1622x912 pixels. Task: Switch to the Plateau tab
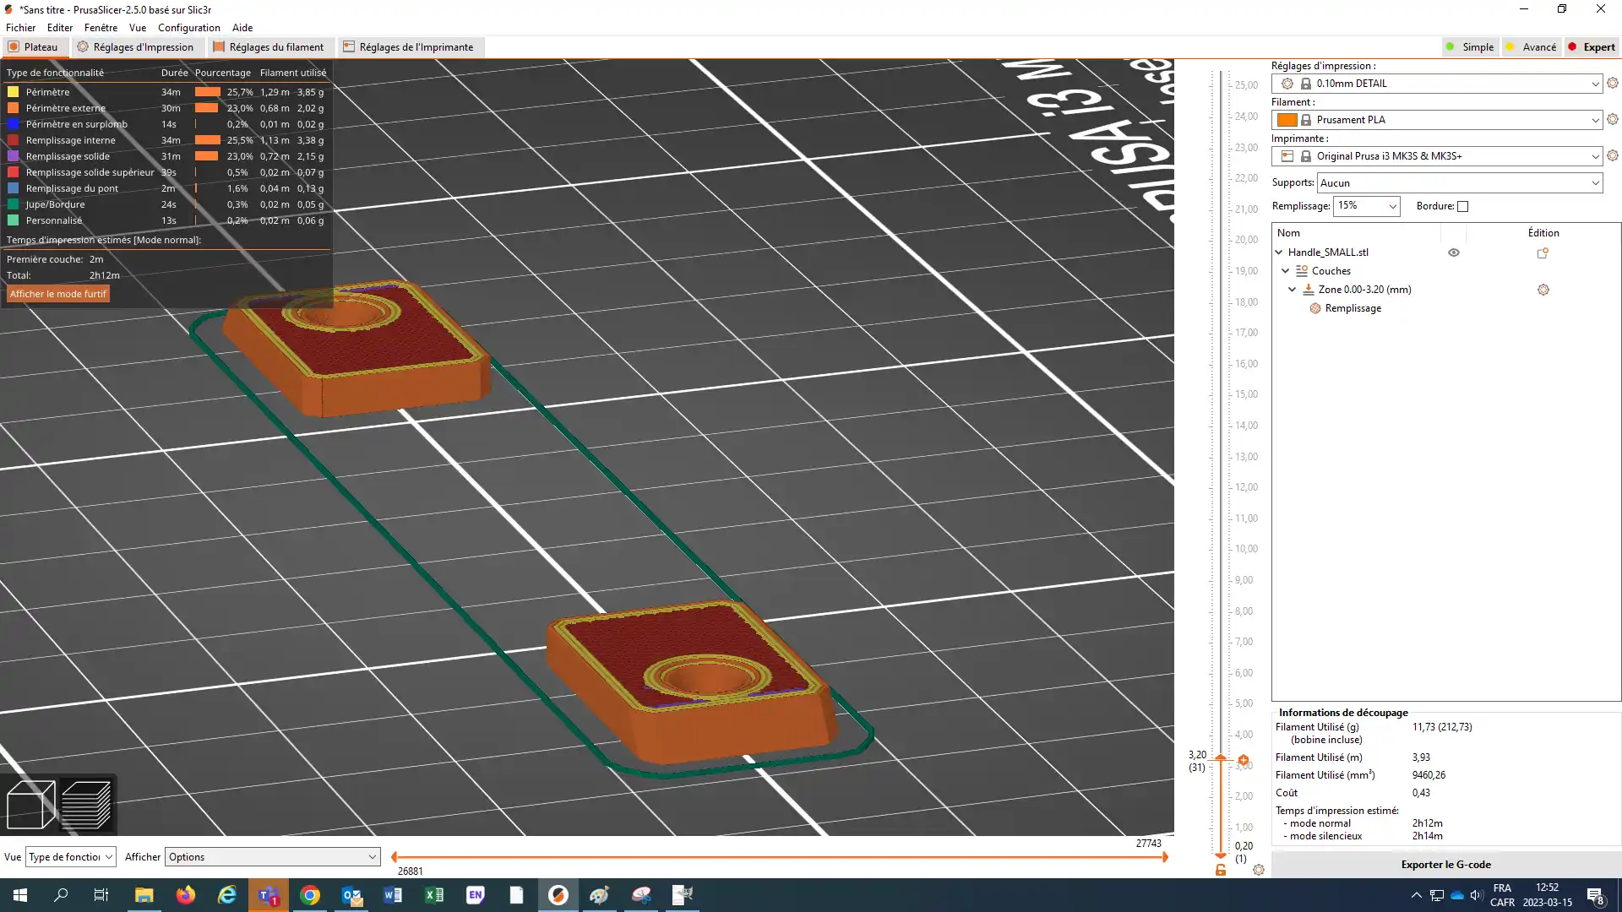[x=34, y=47]
